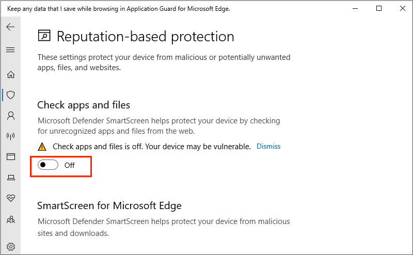
Task: Open Settings gear in sidebar
Action: pos(10,247)
